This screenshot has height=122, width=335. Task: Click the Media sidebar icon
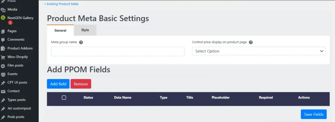coord(3,9)
